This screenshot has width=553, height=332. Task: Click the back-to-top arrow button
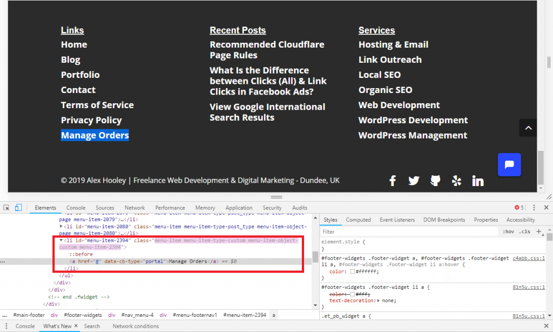pyautogui.click(x=528, y=128)
